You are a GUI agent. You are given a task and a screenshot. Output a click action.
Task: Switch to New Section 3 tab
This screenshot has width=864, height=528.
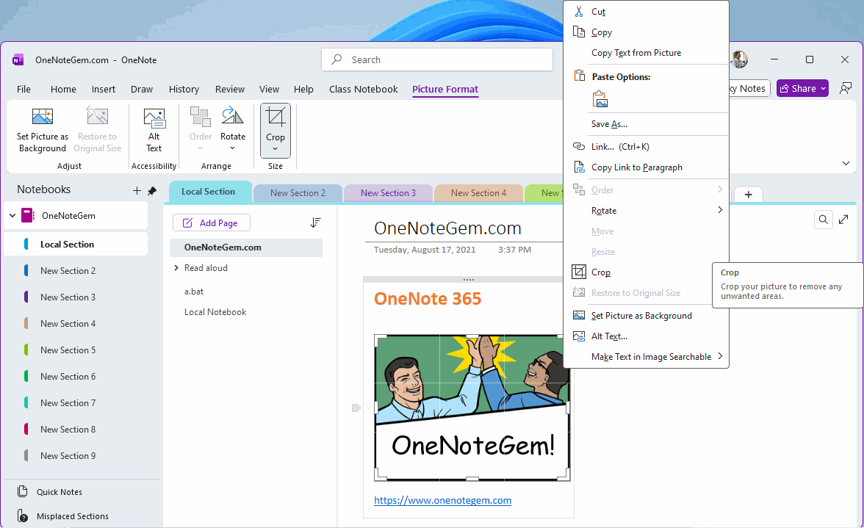point(388,193)
